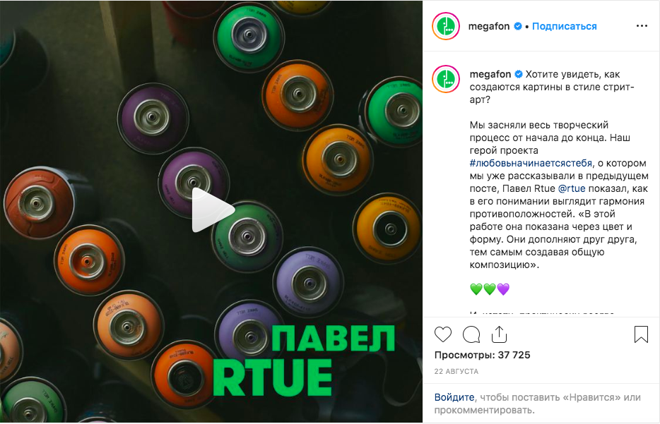Screen dimensions: 660x424
Task: Click the purple heart emoji in caption
Action: pyautogui.click(x=503, y=289)
